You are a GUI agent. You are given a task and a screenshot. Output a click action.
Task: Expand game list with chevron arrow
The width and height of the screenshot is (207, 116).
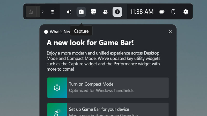click(43, 12)
